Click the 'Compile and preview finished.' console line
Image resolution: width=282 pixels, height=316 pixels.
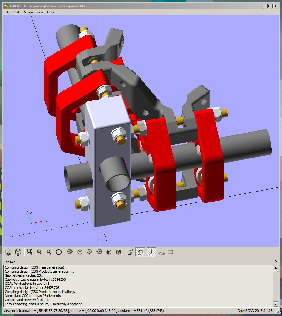point(27,300)
